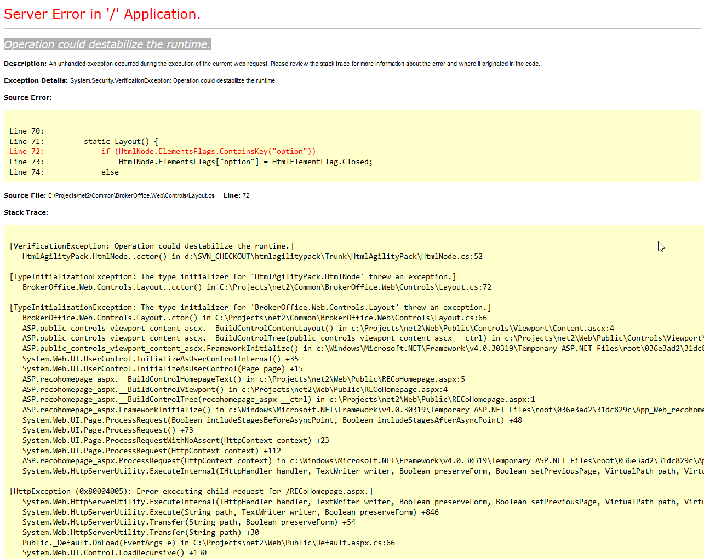Select the 'Operation could destabilize the runtime.' highlighted heading
This screenshot has width=704, height=559.
pyautogui.click(x=107, y=44)
